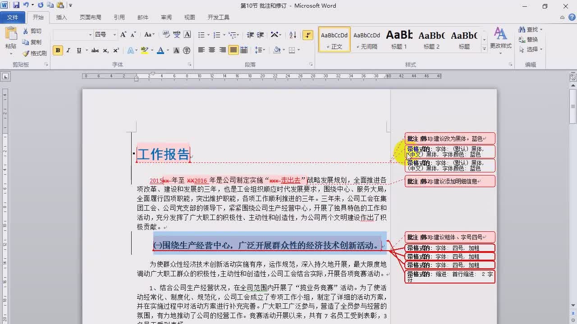Click the Save icon in quick access toolbar
Viewport: 577px width, 324px height.
click(x=16, y=5)
